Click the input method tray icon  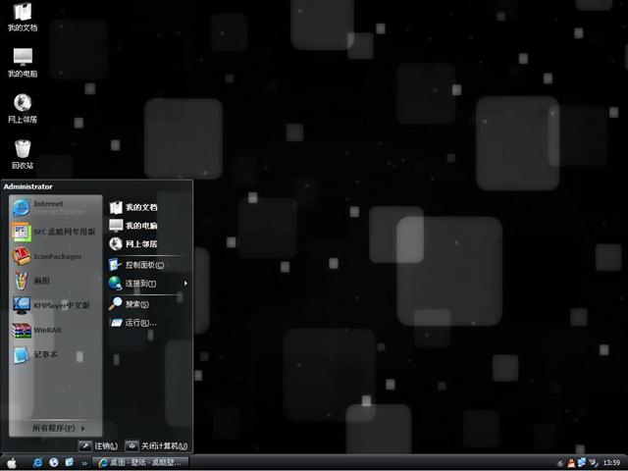(593, 463)
